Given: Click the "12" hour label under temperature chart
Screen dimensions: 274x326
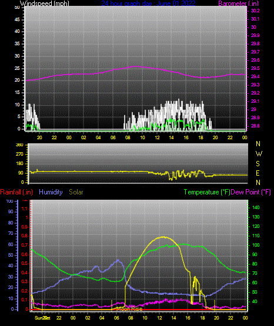Looking at the screenshot, I should click(159, 318).
